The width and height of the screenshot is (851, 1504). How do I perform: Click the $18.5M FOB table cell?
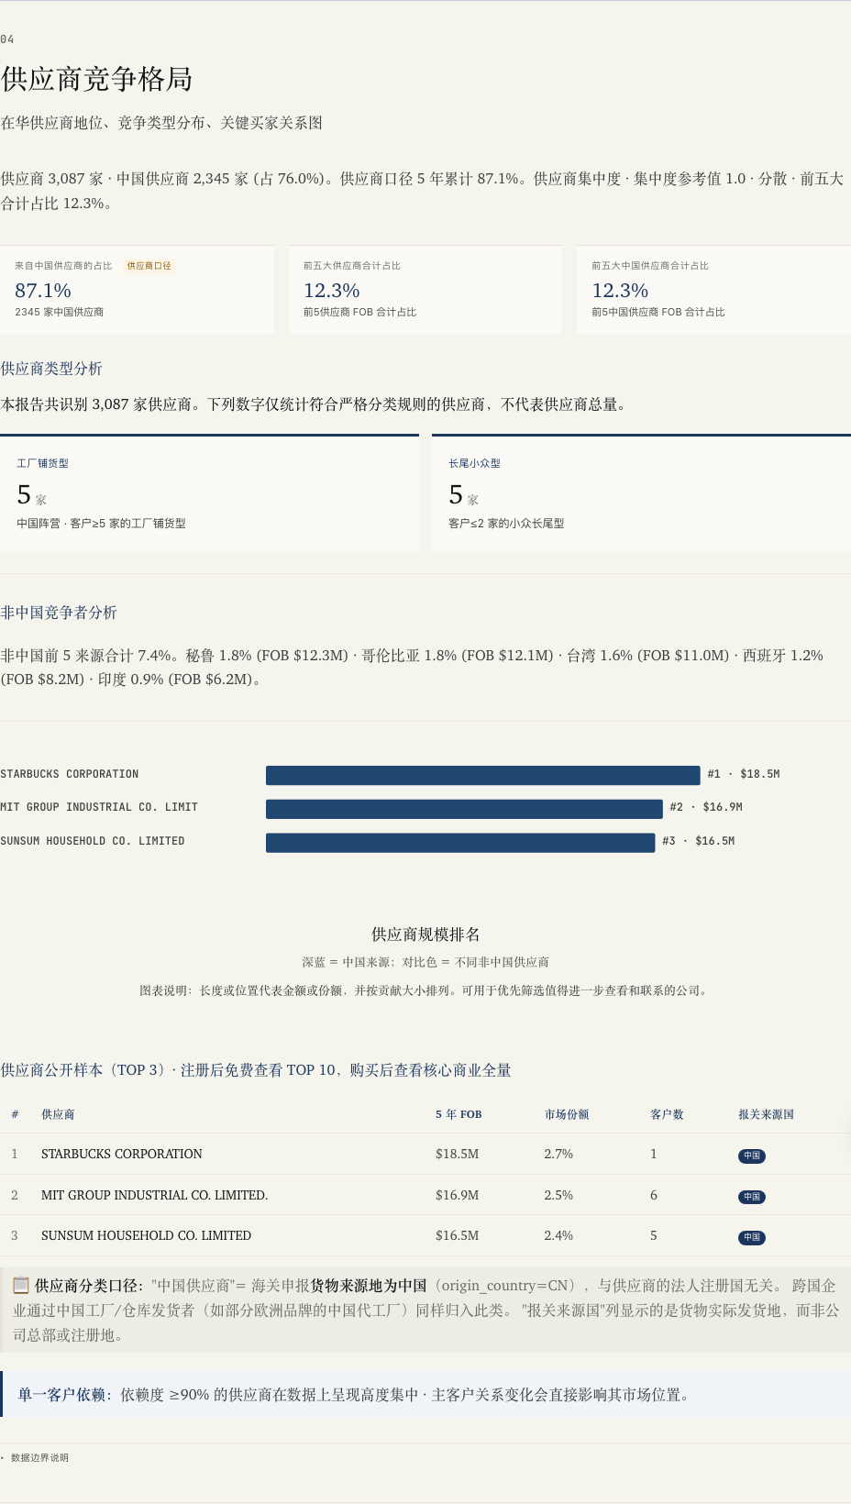click(x=457, y=1154)
